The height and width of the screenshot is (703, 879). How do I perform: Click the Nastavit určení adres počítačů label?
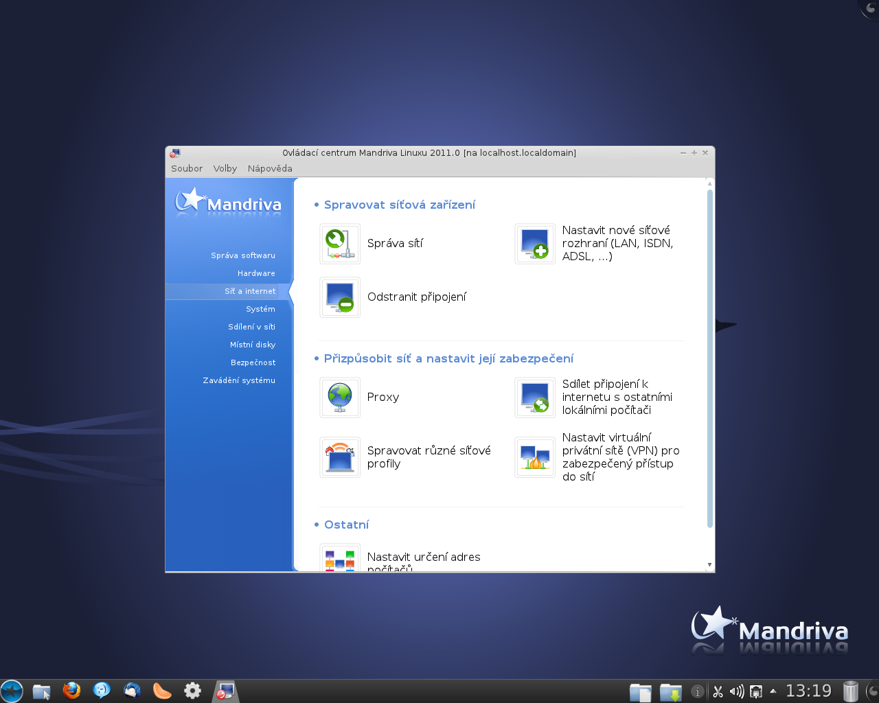click(424, 562)
